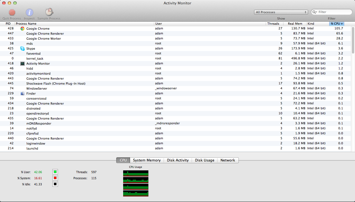355x202 pixels.
Task: Select the Activity Monitor icon in the list
Action: (22, 64)
